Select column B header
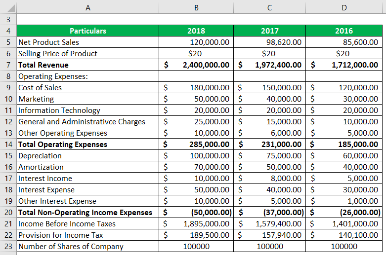386x255 pixels. click(x=196, y=7)
